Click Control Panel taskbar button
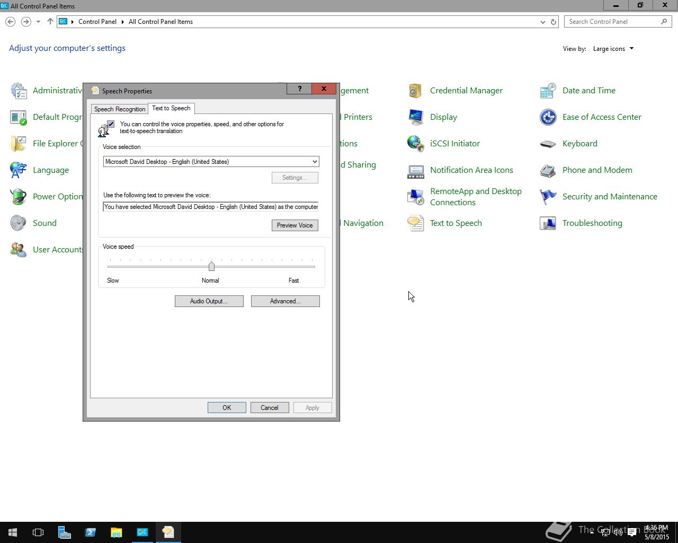This screenshot has width=678, height=543. 142,532
